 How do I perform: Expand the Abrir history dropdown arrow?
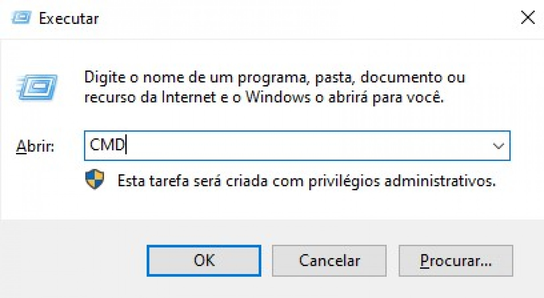click(x=498, y=146)
